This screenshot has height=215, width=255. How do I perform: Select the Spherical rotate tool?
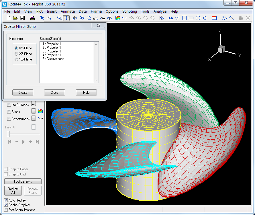(75, 18)
